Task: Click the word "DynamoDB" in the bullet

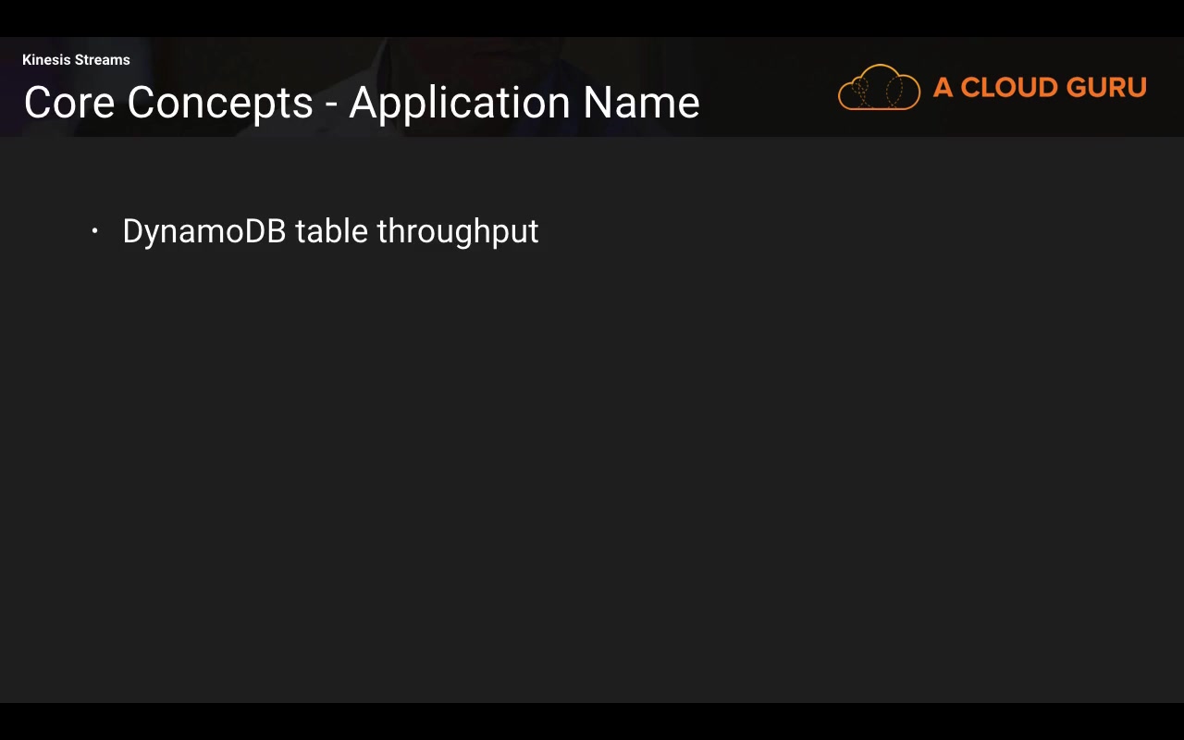Action: (x=203, y=231)
